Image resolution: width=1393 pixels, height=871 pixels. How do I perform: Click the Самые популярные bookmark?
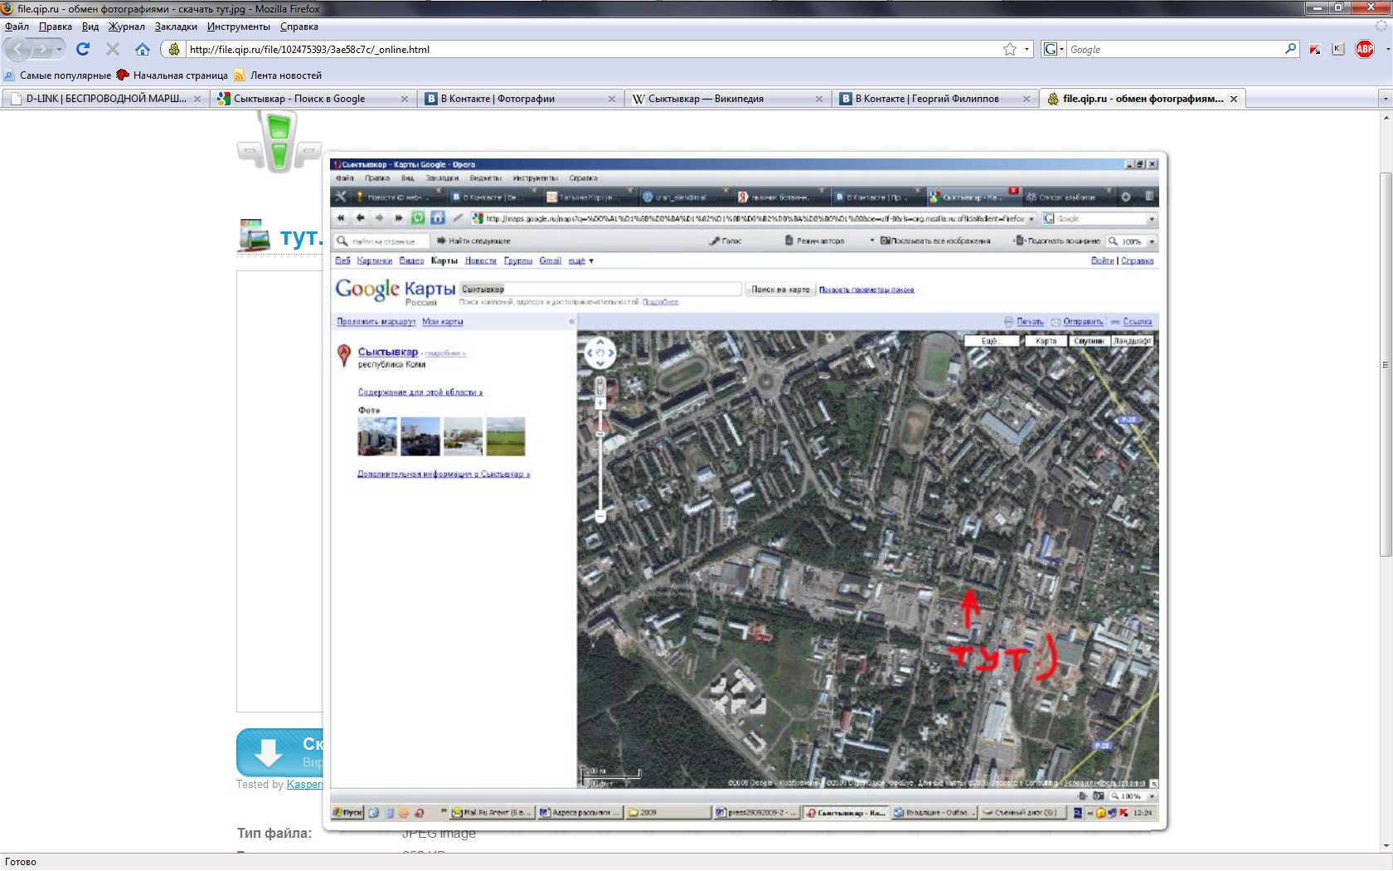click(x=65, y=75)
